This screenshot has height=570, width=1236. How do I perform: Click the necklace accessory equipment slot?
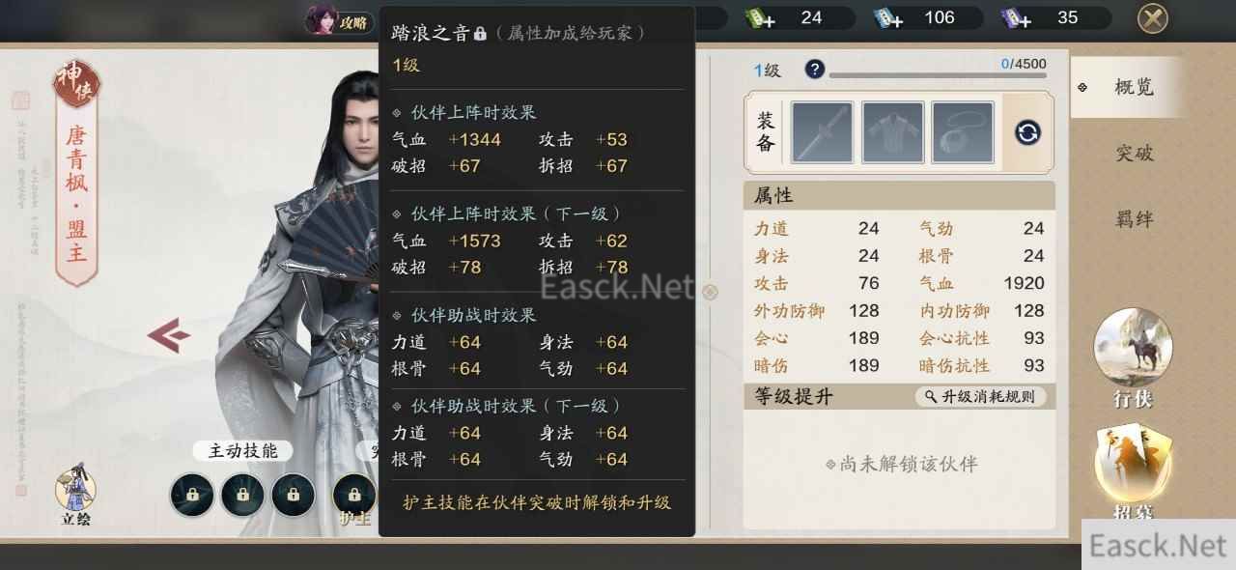963,132
